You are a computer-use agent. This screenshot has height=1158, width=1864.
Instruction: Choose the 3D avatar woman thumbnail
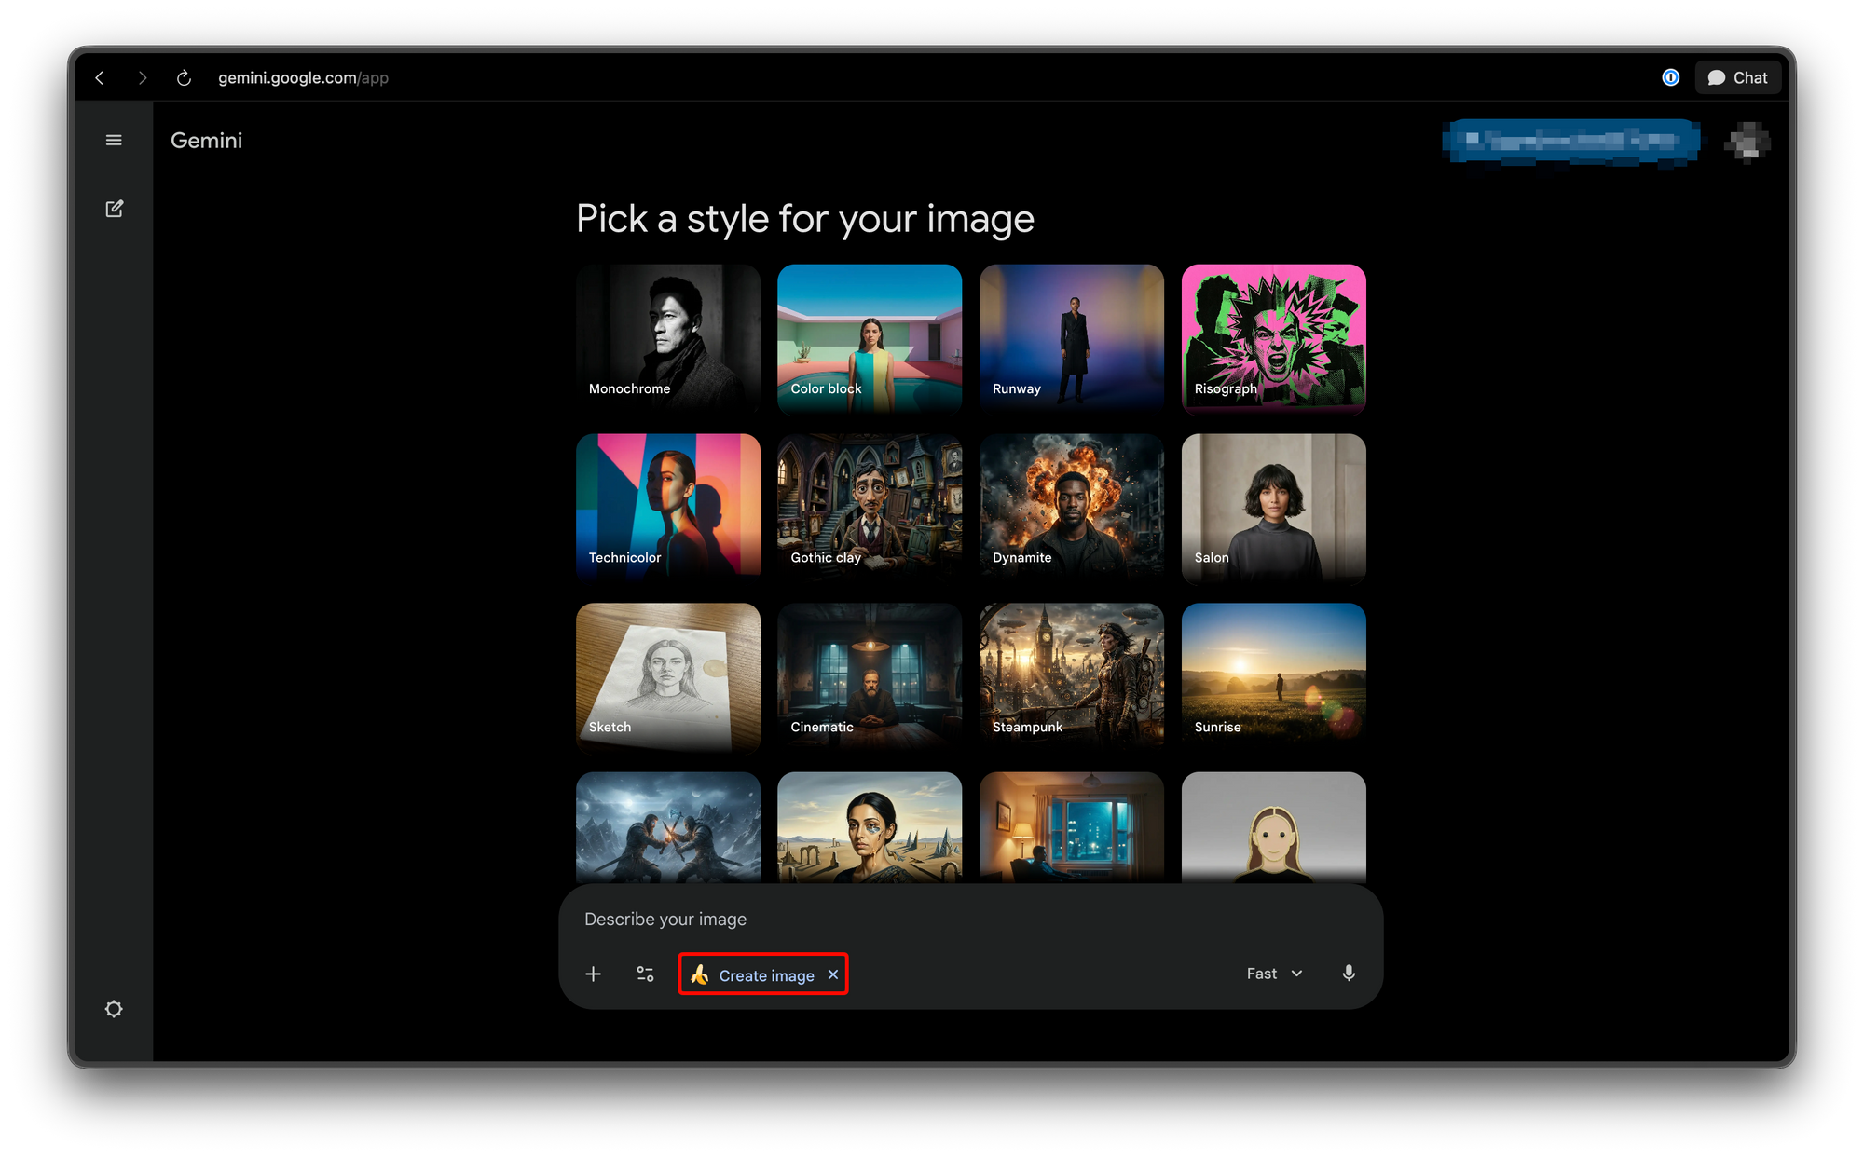(1274, 827)
